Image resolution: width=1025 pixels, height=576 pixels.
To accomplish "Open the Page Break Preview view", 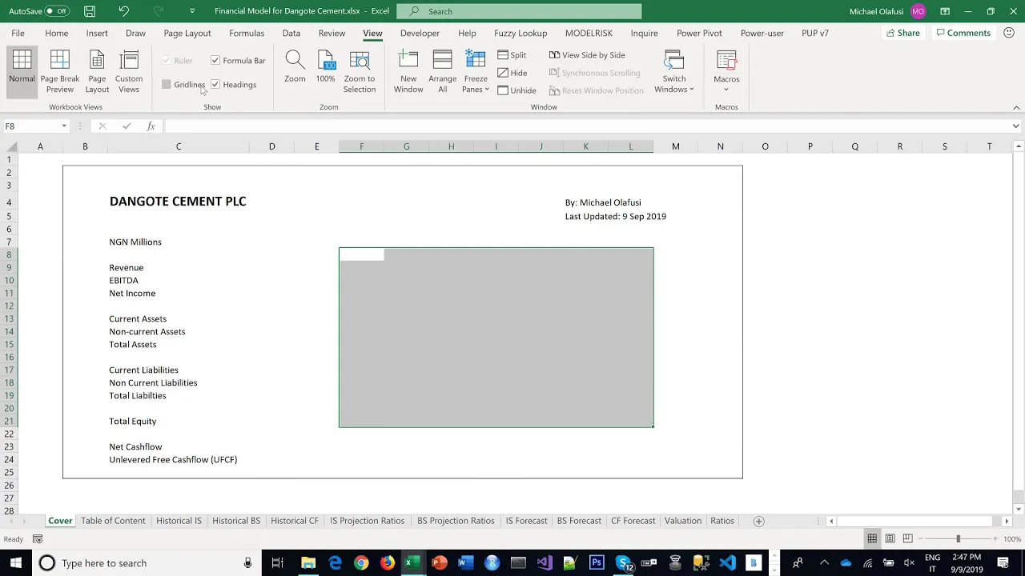I will pyautogui.click(x=60, y=72).
